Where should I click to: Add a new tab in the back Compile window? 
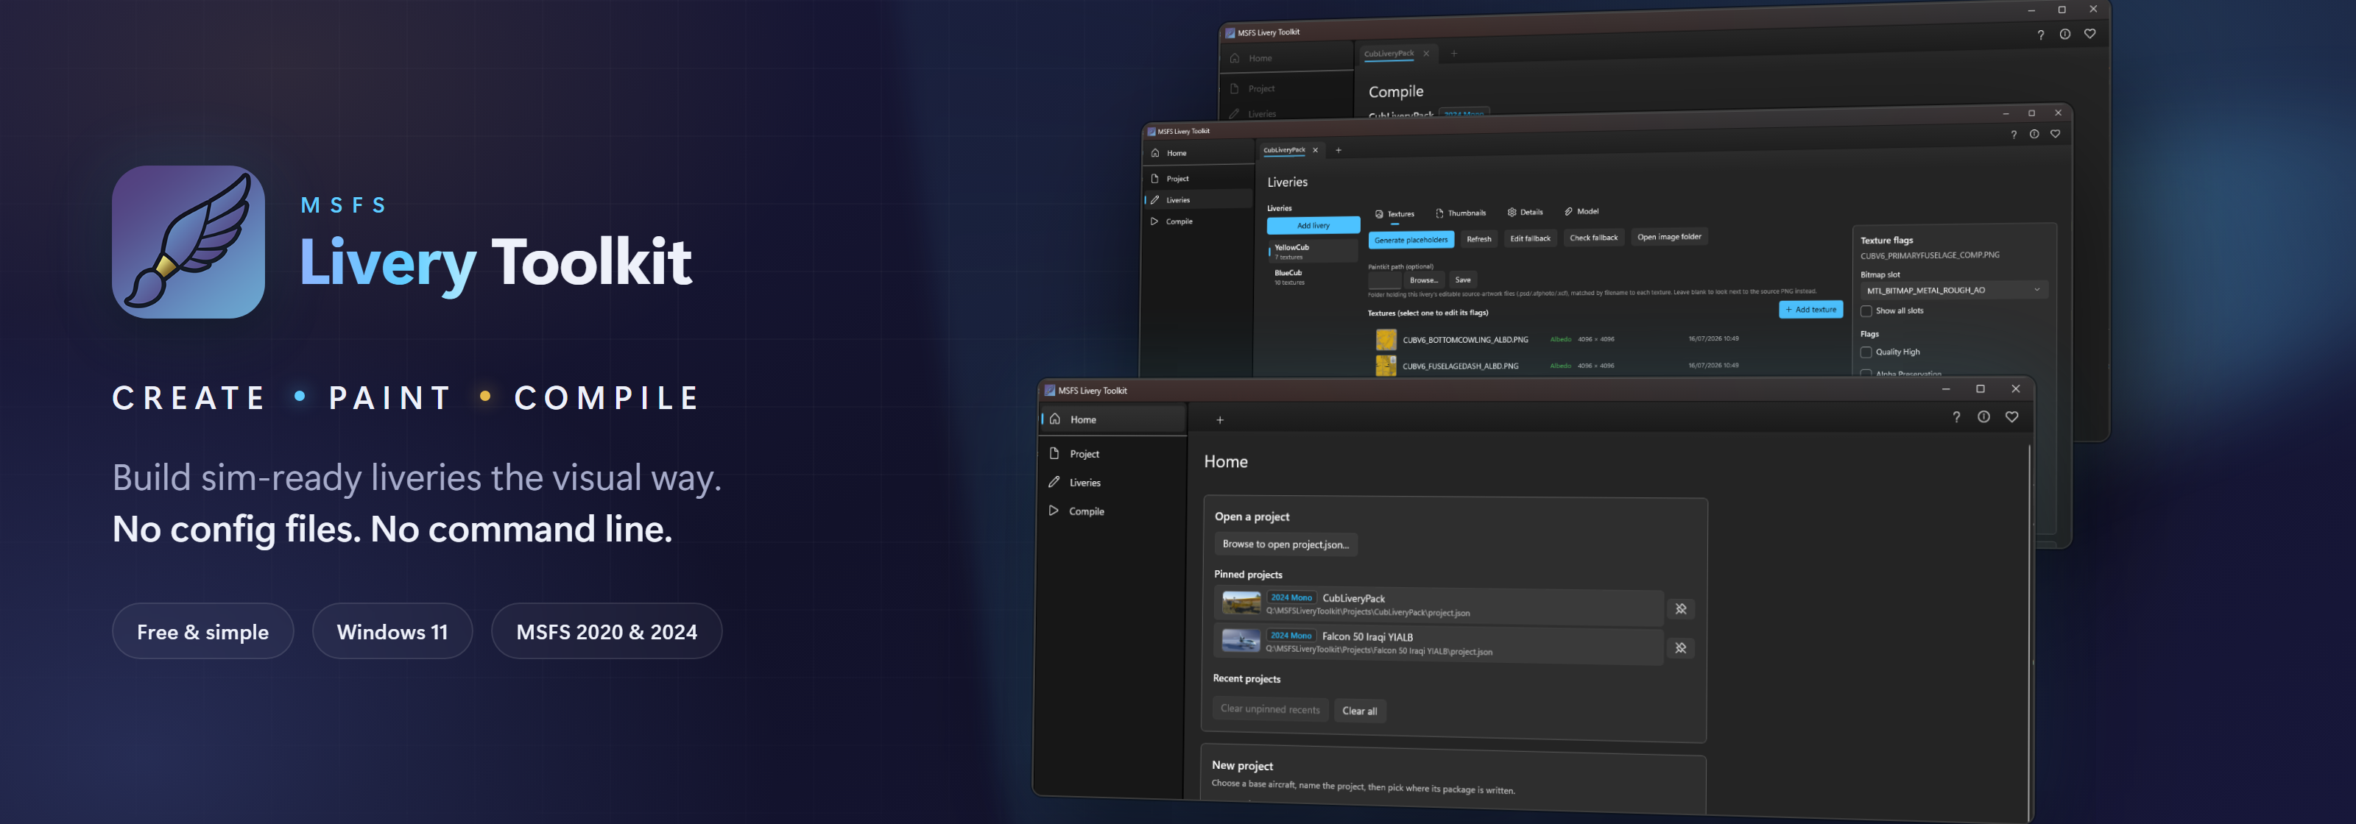[x=1454, y=53]
